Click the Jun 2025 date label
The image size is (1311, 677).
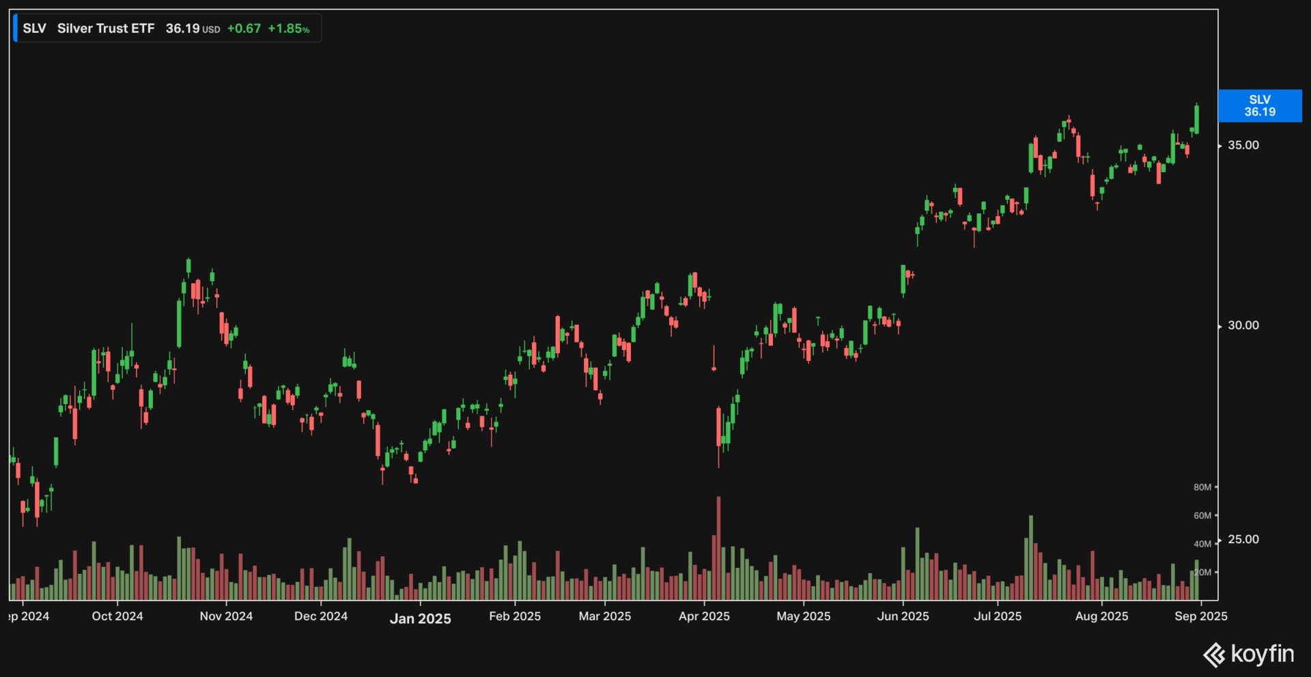tap(903, 616)
